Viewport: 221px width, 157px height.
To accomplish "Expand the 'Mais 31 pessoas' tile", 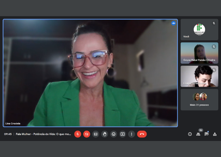I will point(199,100).
